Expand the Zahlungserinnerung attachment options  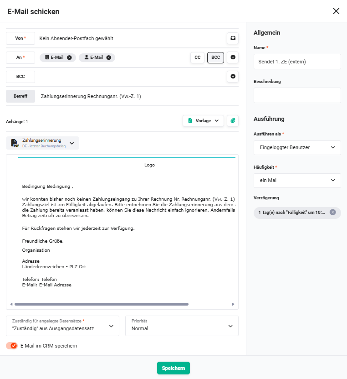[71, 143]
